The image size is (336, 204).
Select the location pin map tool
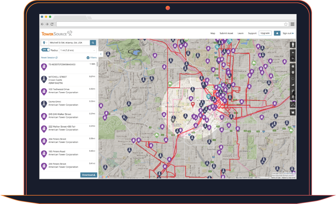click(x=293, y=73)
